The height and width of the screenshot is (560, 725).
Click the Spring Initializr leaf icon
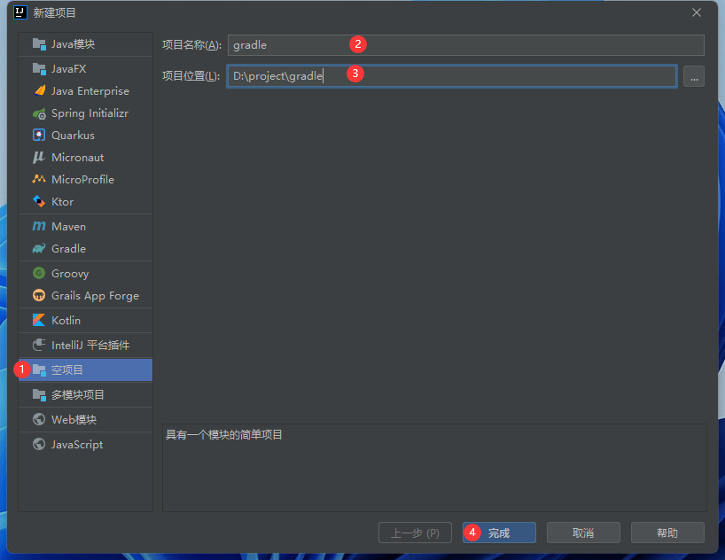click(x=39, y=113)
